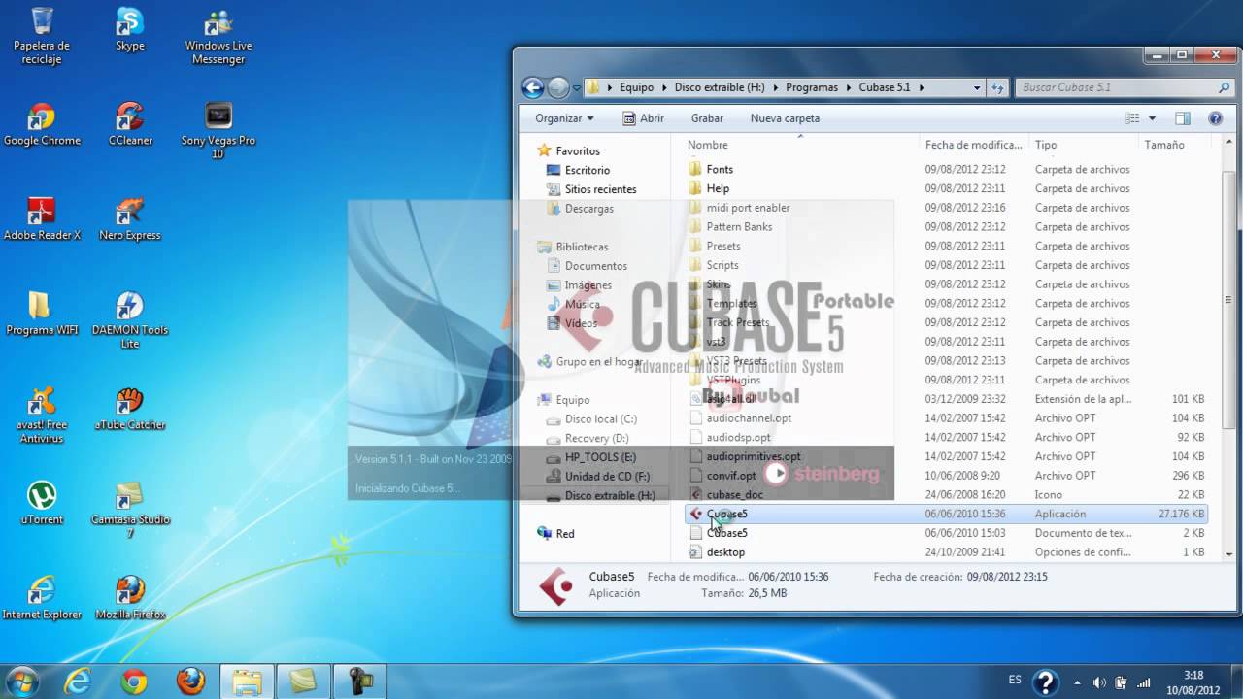The height and width of the screenshot is (699, 1243).
Task: Open the Programa WIFI folder
Action: point(42,313)
